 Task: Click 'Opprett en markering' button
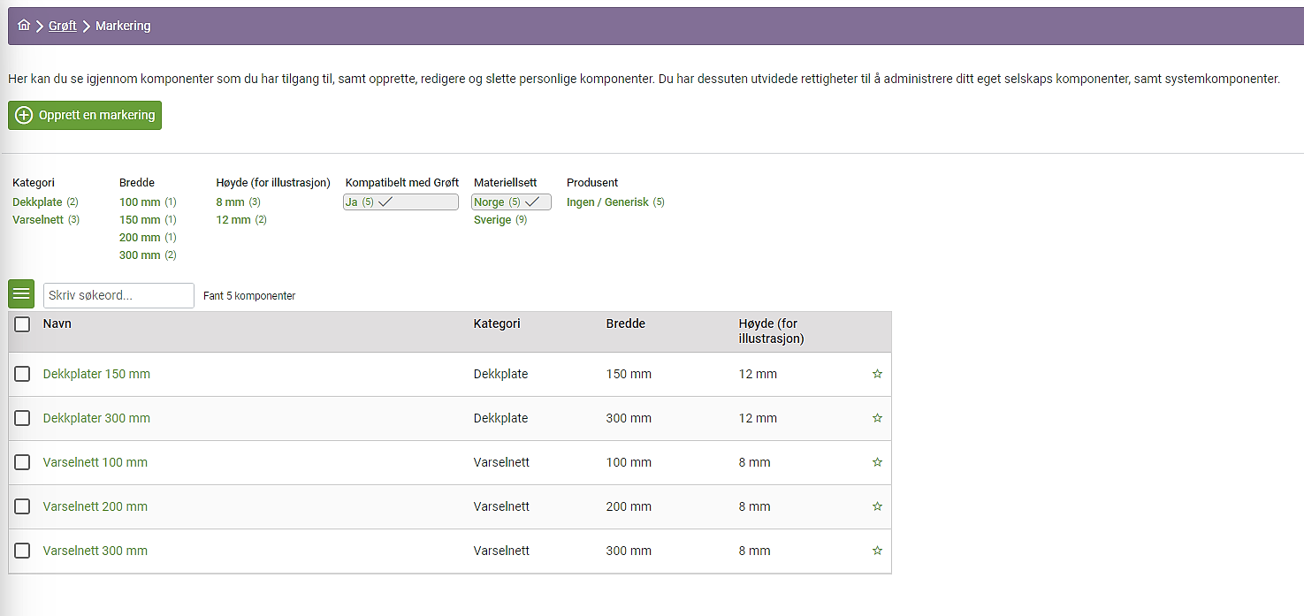(85, 115)
